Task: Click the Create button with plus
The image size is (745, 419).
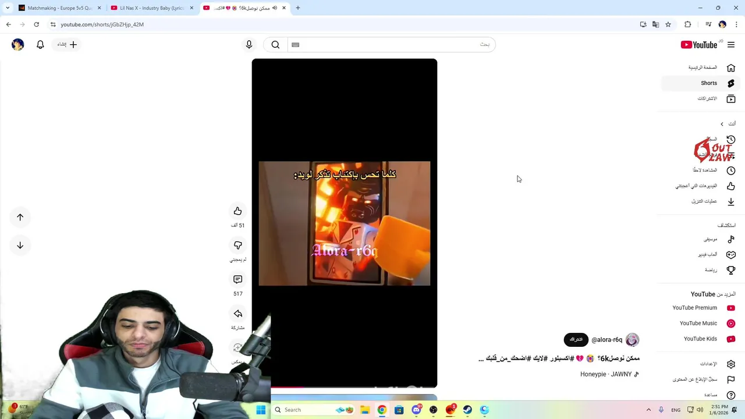Action: click(x=67, y=44)
